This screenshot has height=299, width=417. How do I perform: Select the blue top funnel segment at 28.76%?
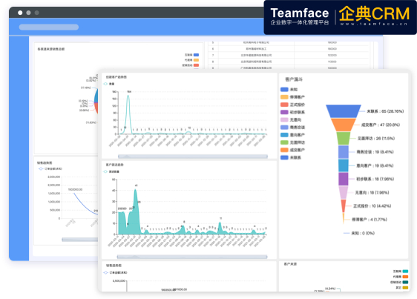coord(344,111)
